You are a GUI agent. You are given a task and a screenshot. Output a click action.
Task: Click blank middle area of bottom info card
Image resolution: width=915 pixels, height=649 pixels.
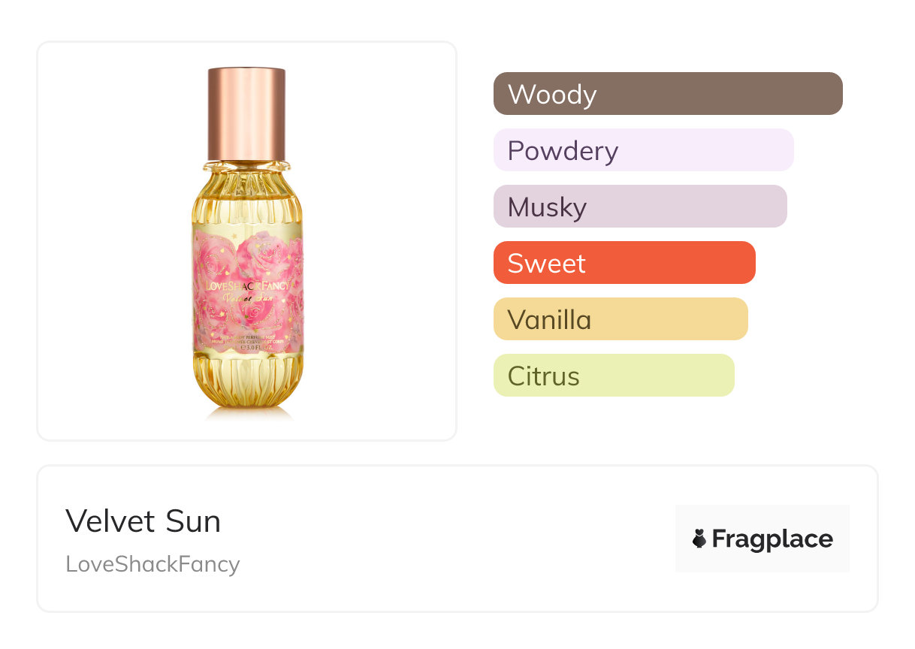point(451,539)
